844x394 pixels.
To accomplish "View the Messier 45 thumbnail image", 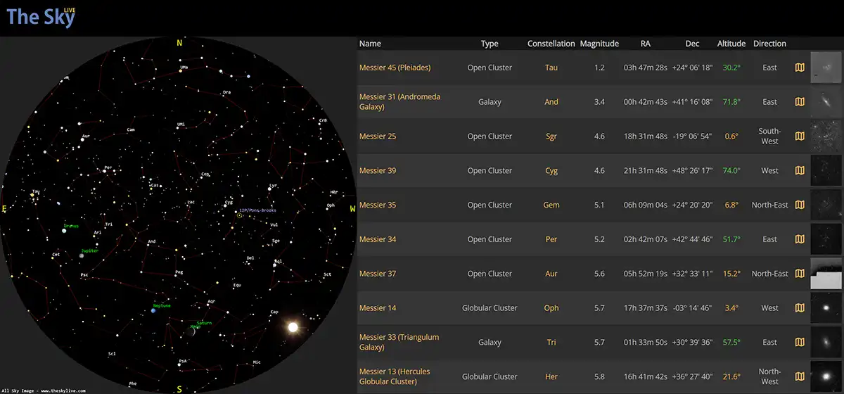I will [x=826, y=68].
